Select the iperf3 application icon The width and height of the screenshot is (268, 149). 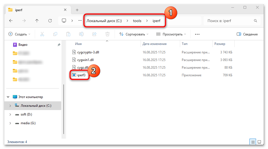(74, 75)
